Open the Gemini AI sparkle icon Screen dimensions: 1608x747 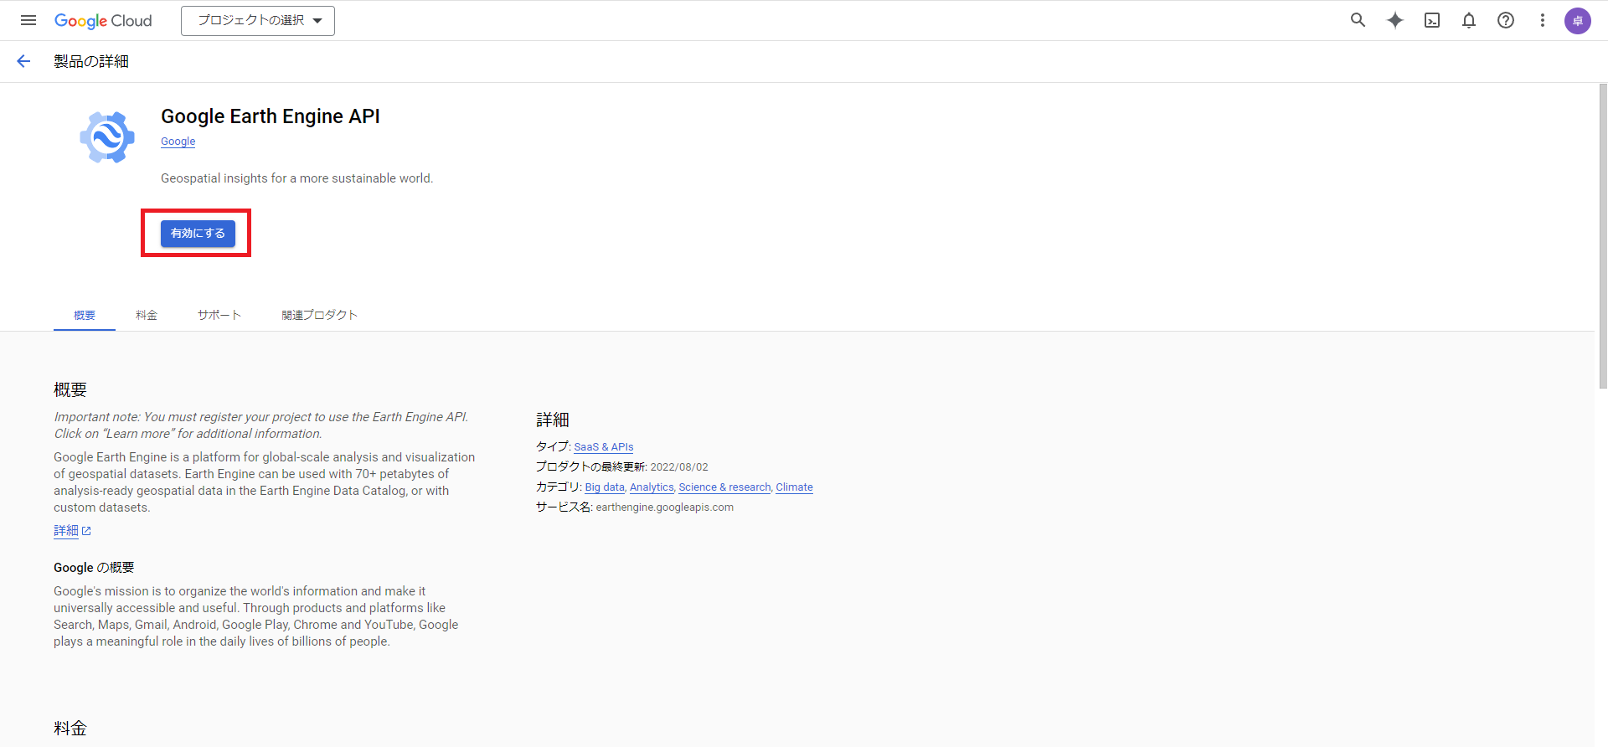coord(1394,20)
